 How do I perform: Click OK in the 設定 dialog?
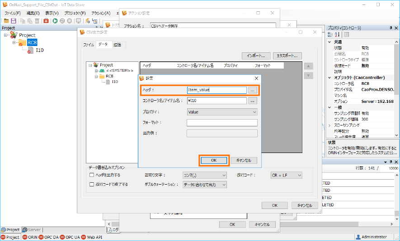(x=214, y=160)
